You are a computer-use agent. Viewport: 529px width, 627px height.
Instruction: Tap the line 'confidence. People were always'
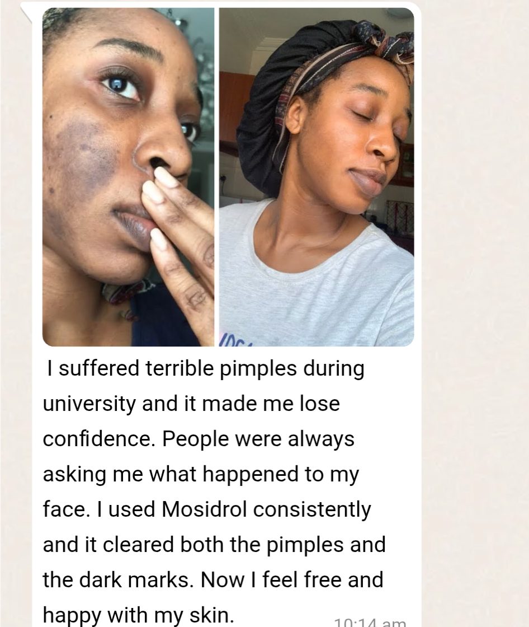click(199, 439)
